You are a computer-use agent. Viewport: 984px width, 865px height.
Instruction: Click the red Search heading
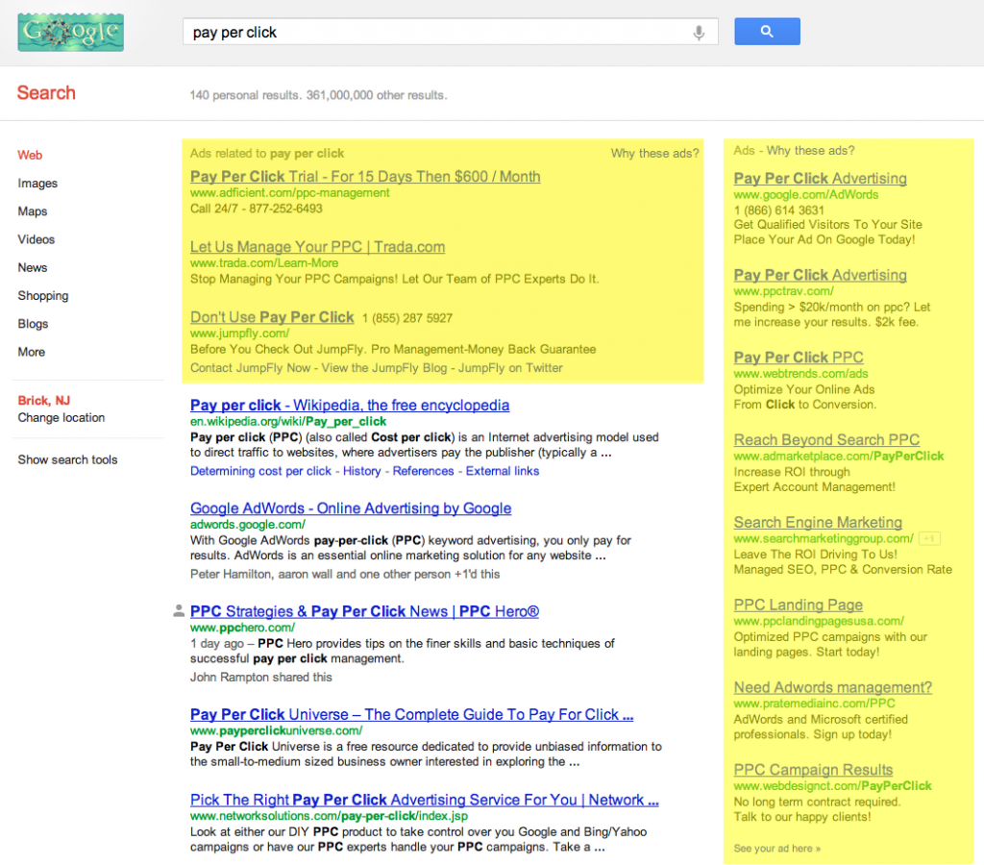46,93
